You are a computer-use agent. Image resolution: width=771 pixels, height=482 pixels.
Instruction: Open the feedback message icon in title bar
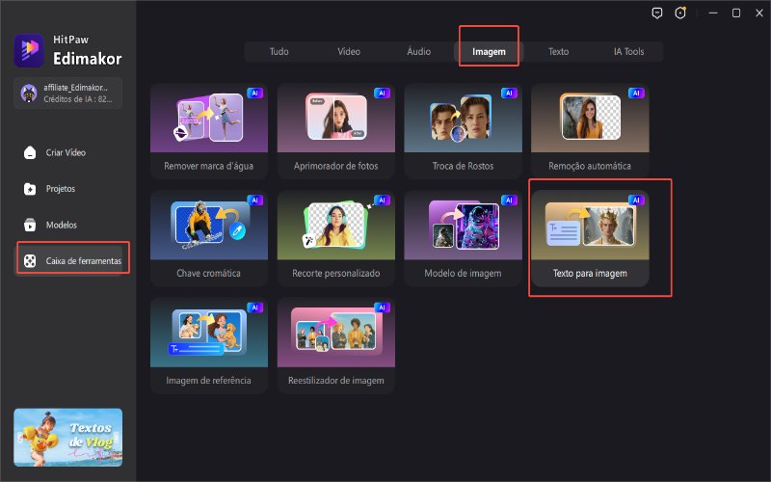(658, 13)
